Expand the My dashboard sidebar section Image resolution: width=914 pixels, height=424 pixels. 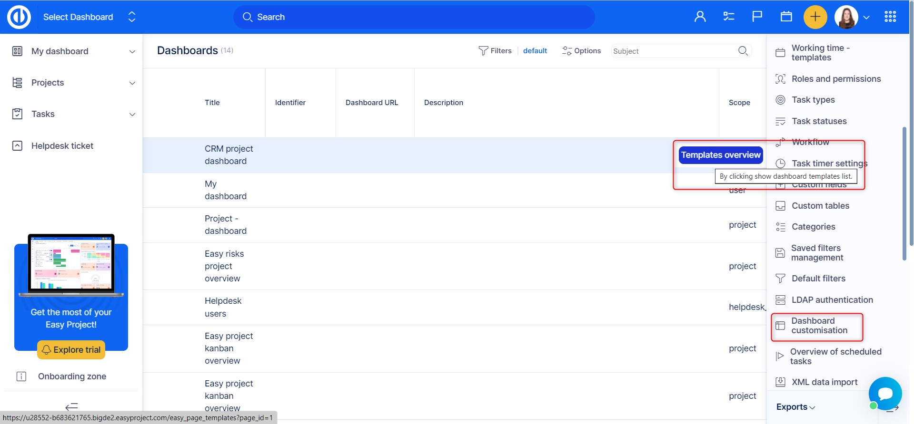[132, 52]
